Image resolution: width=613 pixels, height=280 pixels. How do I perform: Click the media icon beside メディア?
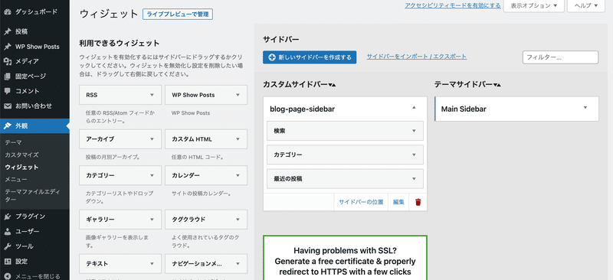[8, 61]
